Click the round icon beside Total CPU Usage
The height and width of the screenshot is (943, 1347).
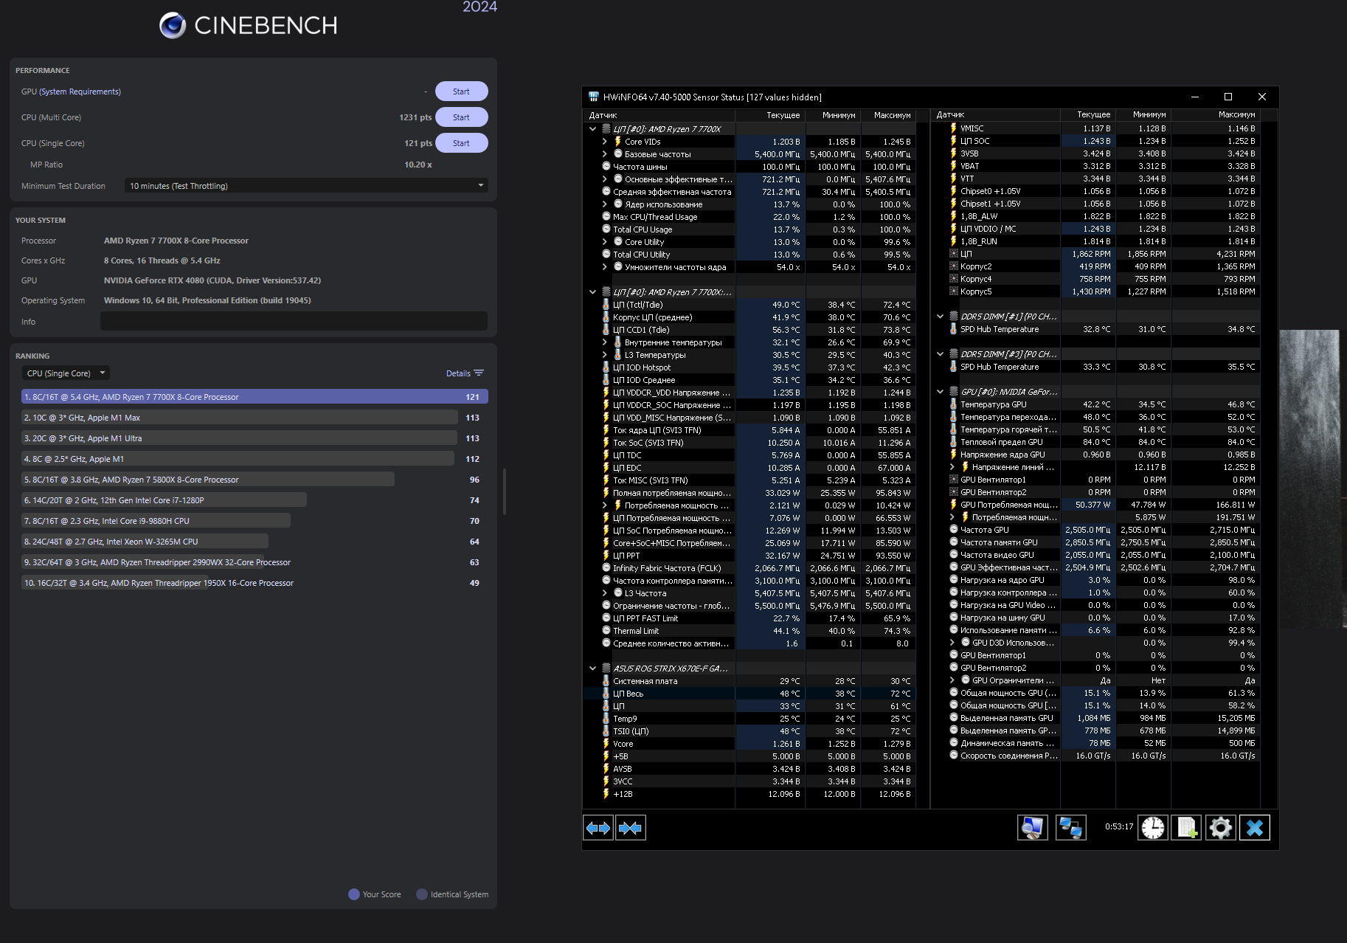click(606, 229)
